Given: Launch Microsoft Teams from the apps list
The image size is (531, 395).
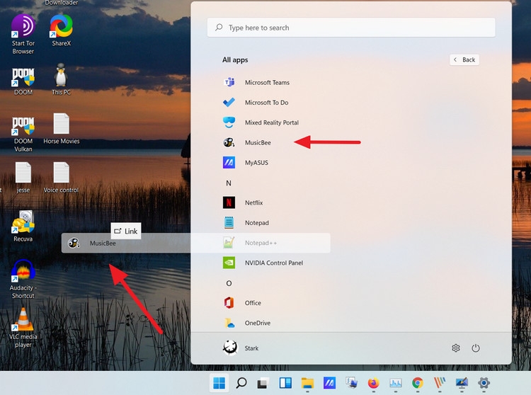Looking at the screenshot, I should [x=266, y=82].
